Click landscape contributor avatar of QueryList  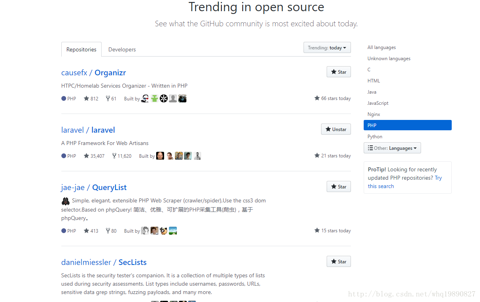pos(173,231)
